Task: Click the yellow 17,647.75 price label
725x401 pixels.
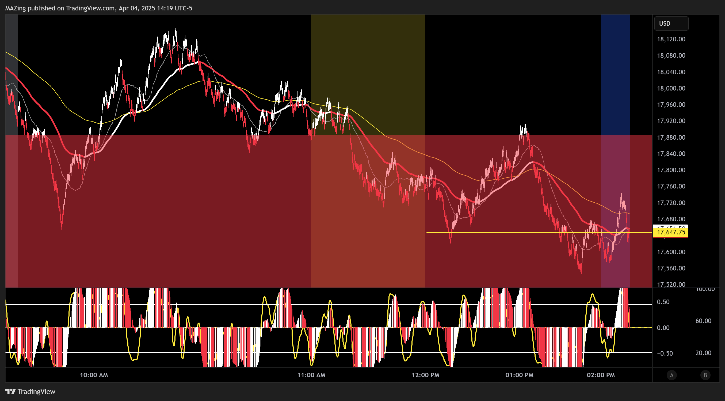Action: coord(670,232)
